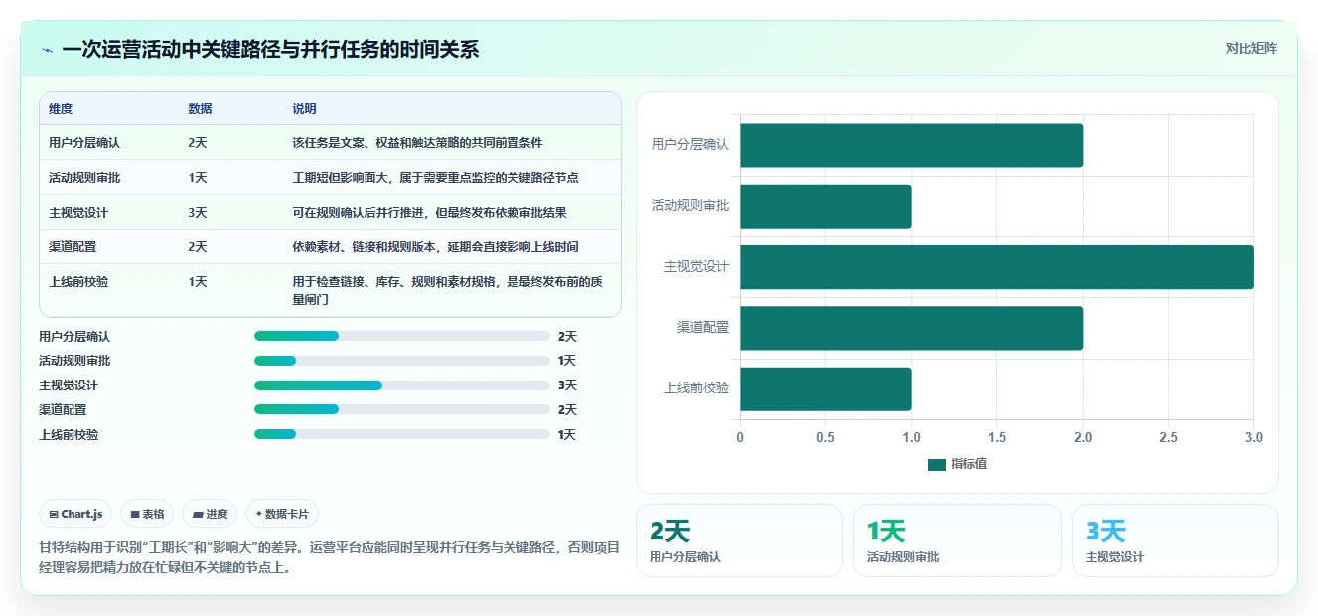
Task: Select the 进度 tag chip
Action: (210, 514)
